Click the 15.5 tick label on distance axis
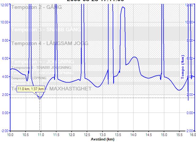This screenshot has height=142, width=196. coord(179,135)
